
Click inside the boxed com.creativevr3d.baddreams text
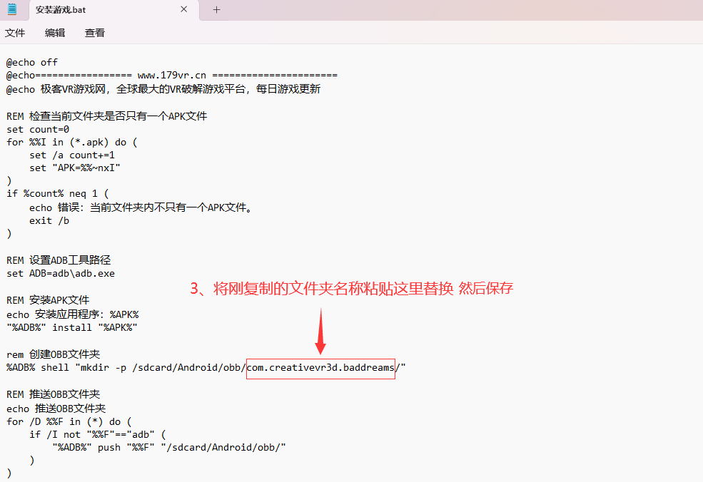pyautogui.click(x=320, y=367)
